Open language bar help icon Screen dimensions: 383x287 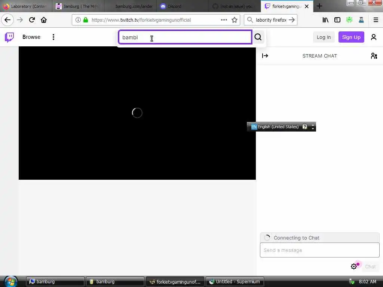click(x=304, y=127)
